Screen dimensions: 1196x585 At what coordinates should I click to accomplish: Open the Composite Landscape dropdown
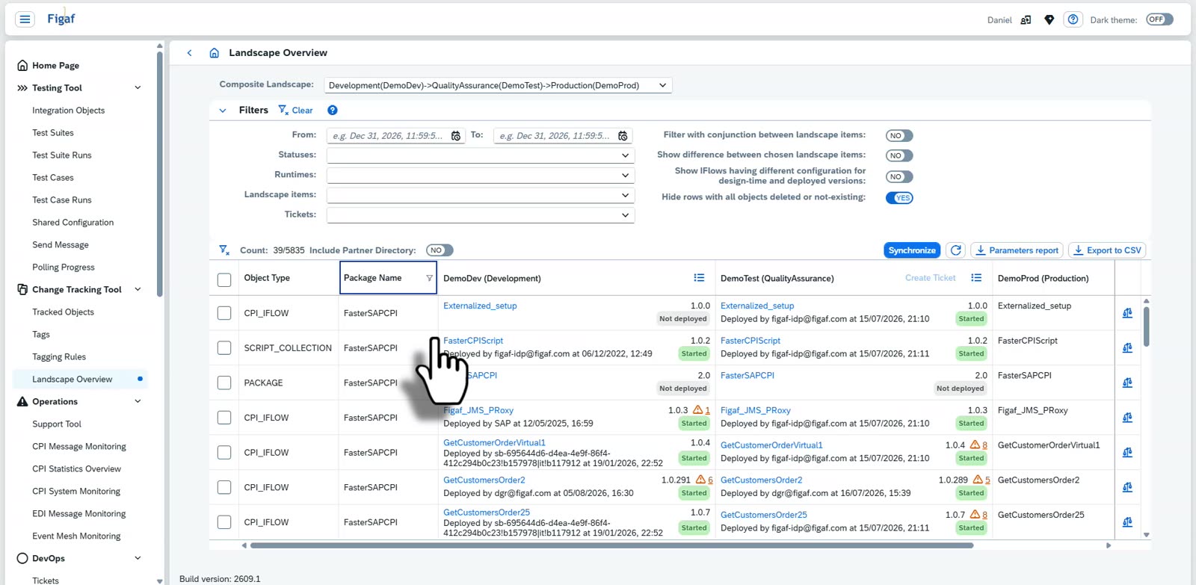[x=498, y=85]
